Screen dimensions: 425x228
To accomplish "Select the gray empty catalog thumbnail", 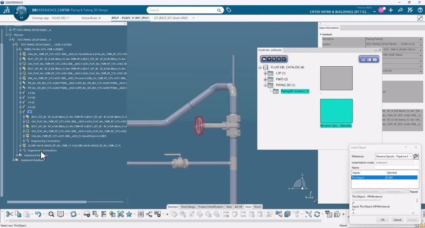I will point(336,78).
